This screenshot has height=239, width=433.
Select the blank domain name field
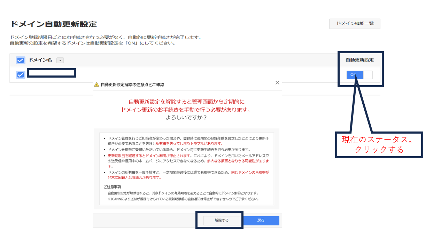pos(51,73)
